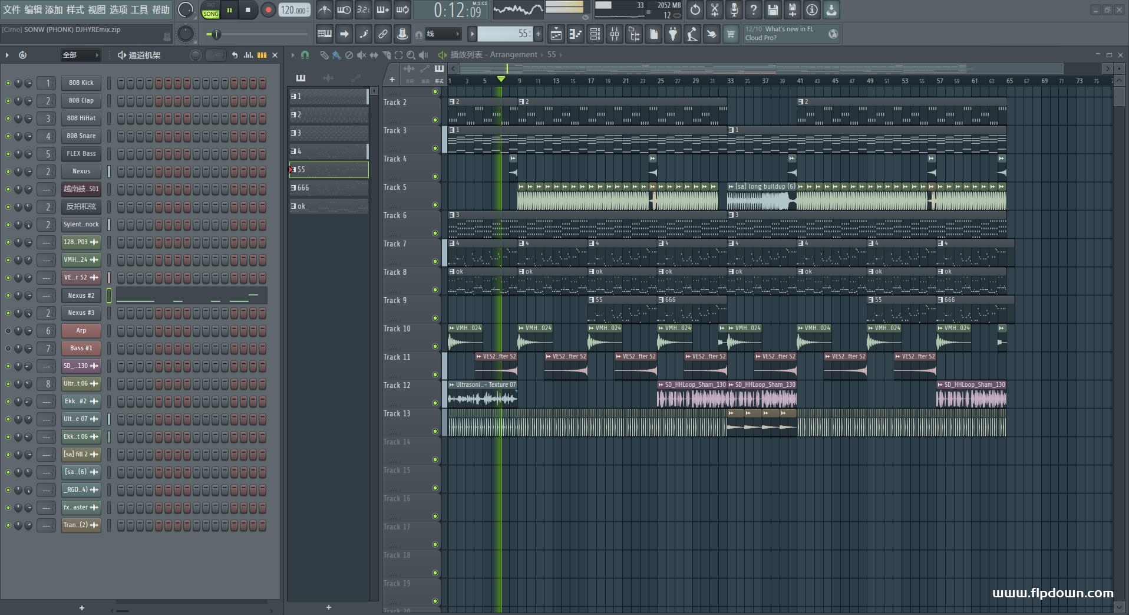This screenshot has width=1129, height=615.
Task: Click the save project floppy icon
Action: click(773, 10)
